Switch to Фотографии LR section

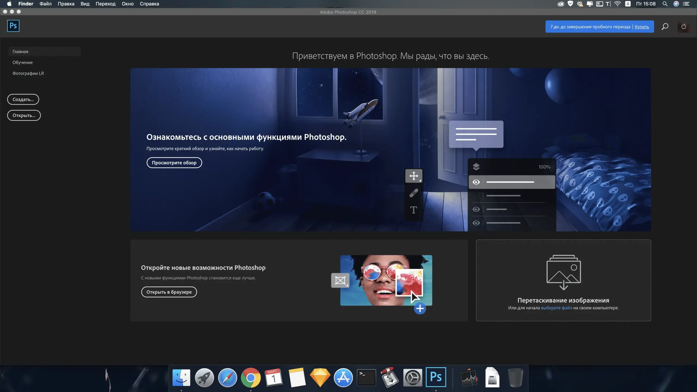[28, 73]
